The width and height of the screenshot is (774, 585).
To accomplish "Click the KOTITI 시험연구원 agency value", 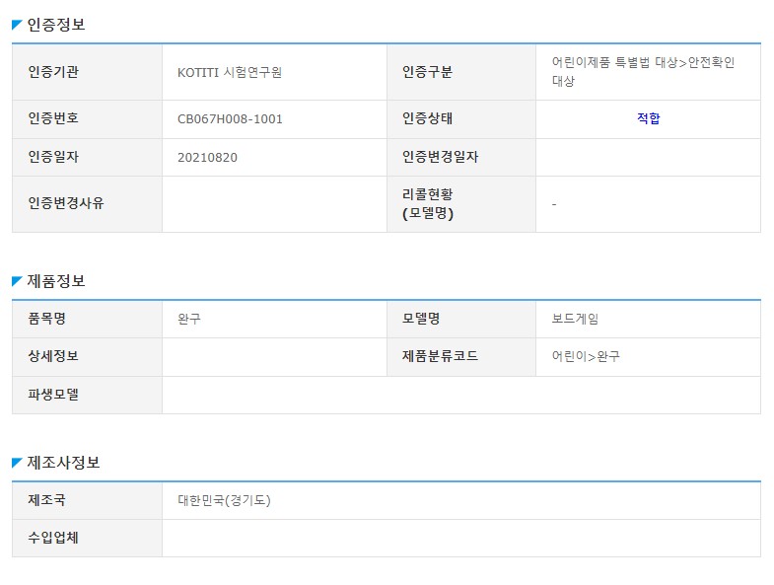I will (x=236, y=72).
